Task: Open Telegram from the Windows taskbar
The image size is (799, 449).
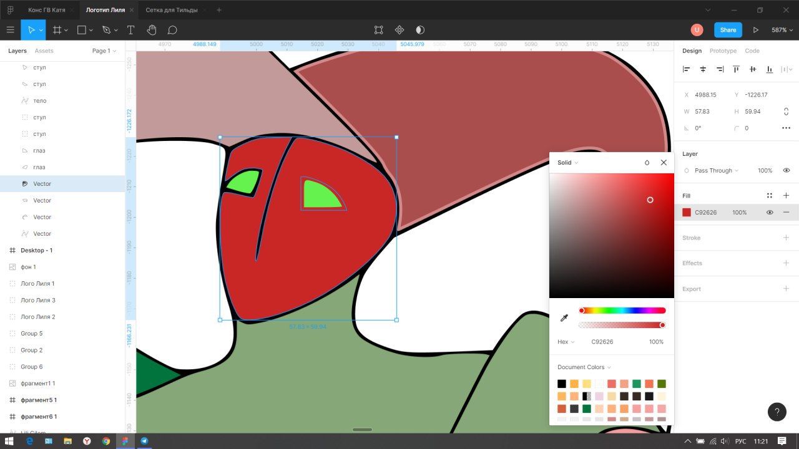Action: click(145, 441)
